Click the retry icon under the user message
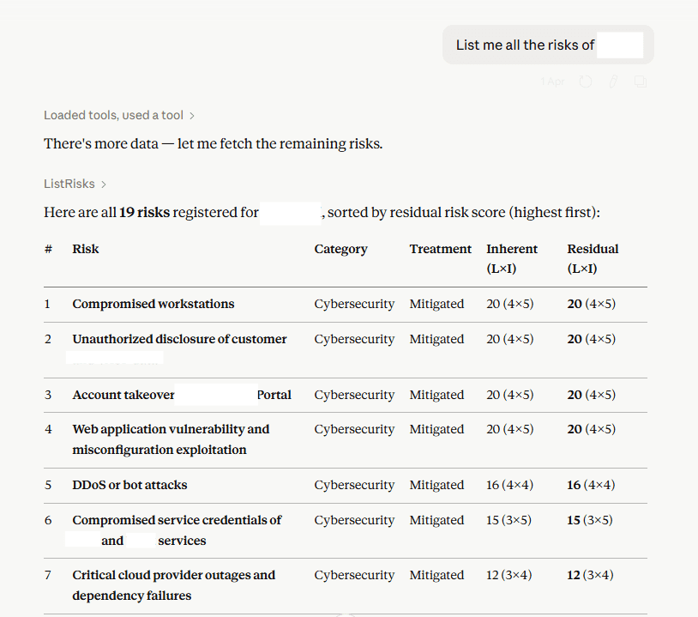698x617 pixels. (x=586, y=82)
